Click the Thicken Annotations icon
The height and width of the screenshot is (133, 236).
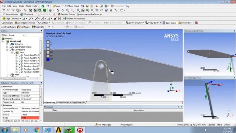(x=64, y=18)
